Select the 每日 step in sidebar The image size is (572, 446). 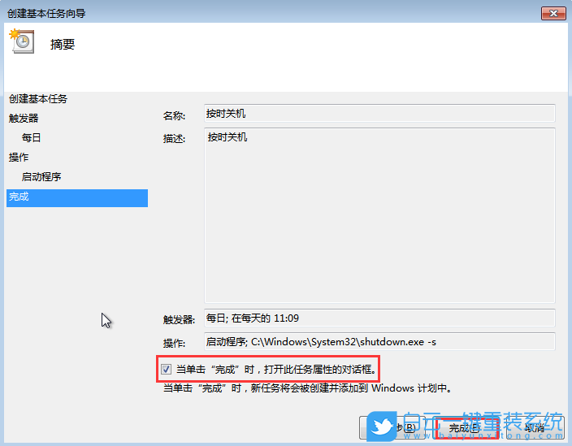[x=32, y=137]
